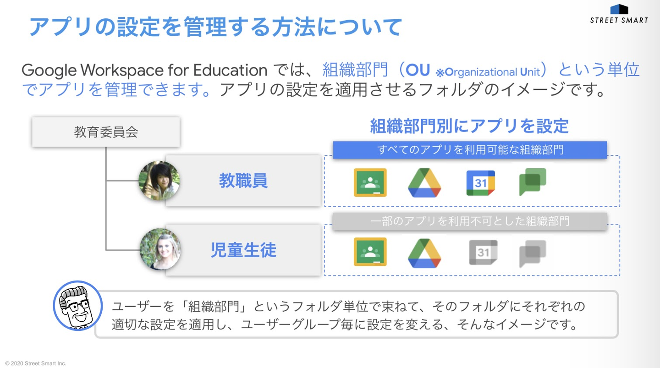Click the grayed-out Google Chat icon
Viewport: 660px width, 368px height.
[x=532, y=253]
